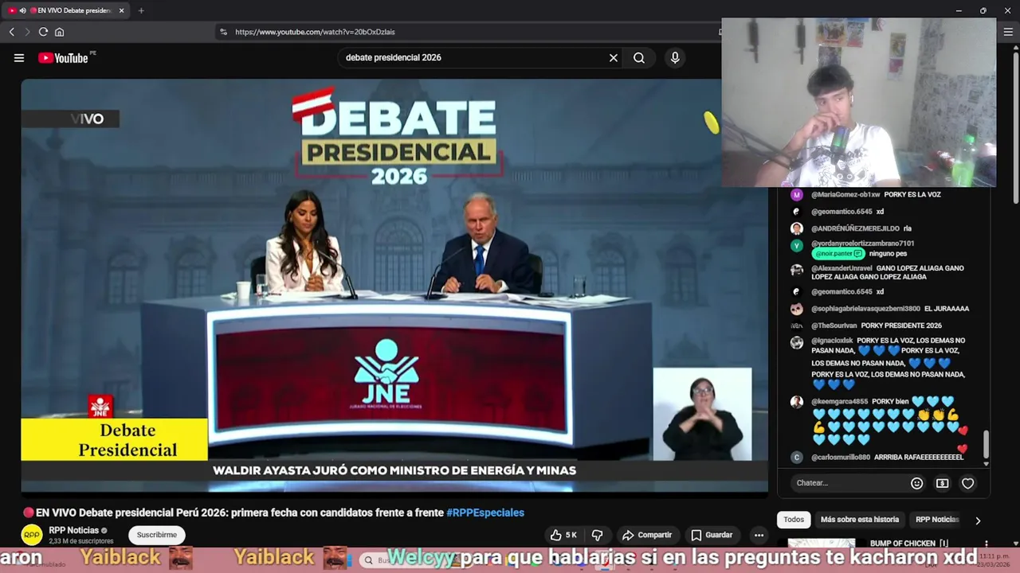Open the Super Chat dollar icon

coord(942,483)
